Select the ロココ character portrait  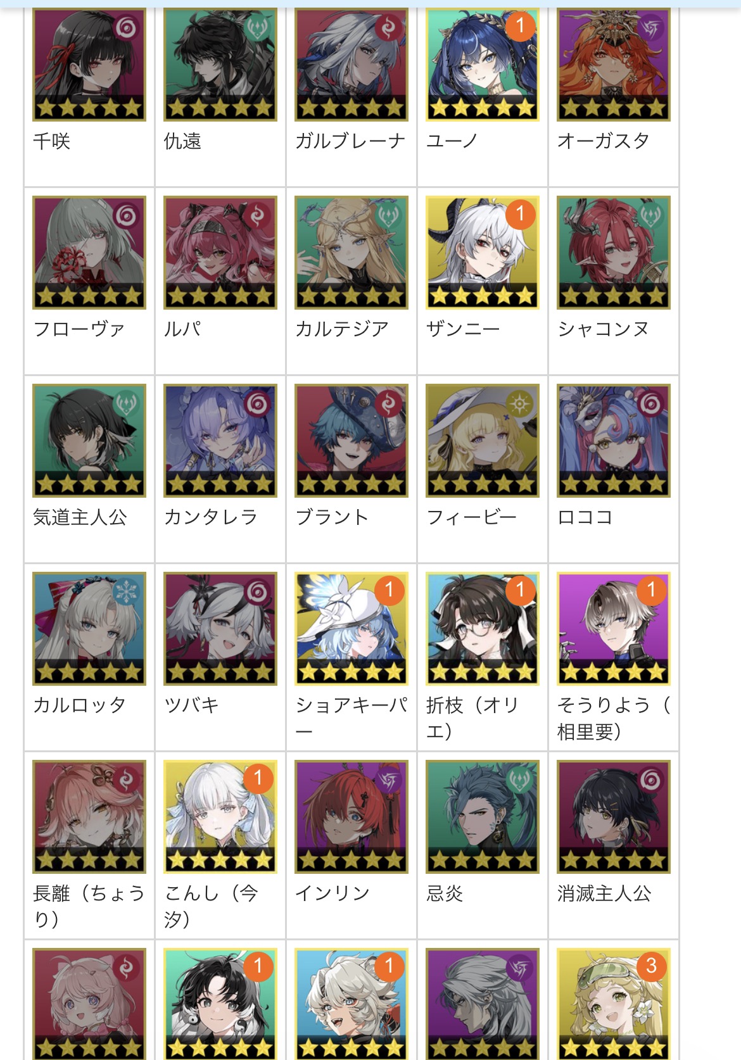click(614, 441)
